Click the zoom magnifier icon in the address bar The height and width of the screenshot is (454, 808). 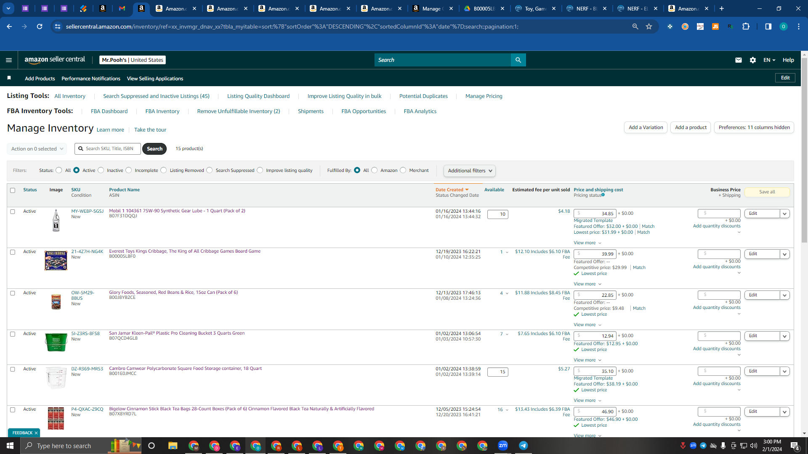click(635, 26)
